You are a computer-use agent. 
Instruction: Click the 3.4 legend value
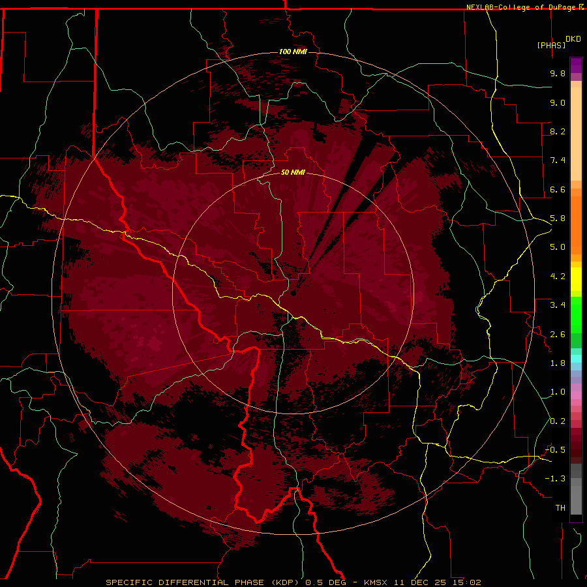(558, 305)
